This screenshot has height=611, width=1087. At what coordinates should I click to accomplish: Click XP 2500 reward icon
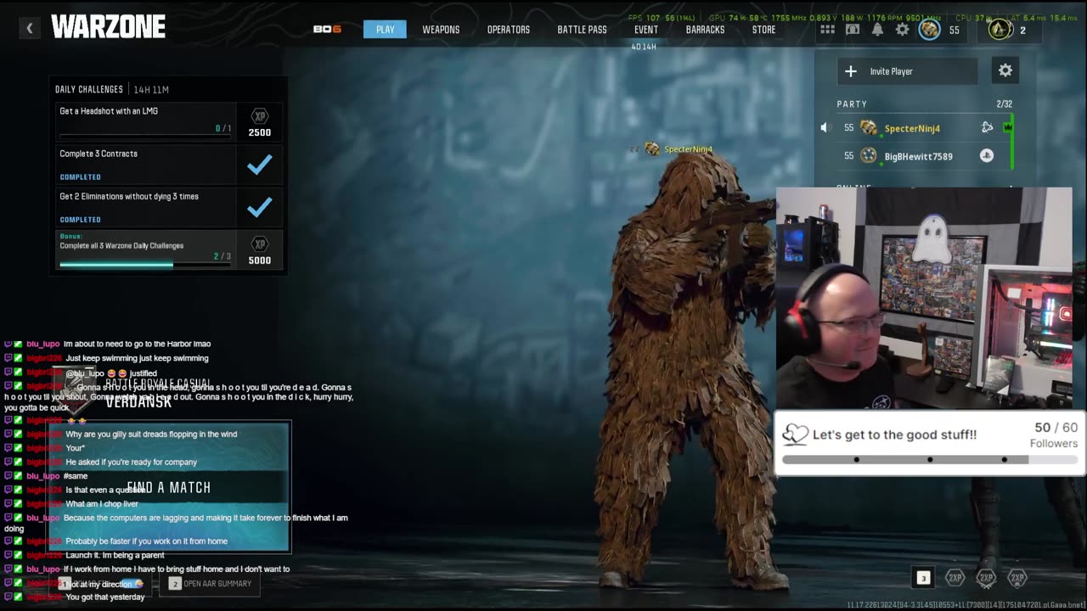click(260, 123)
